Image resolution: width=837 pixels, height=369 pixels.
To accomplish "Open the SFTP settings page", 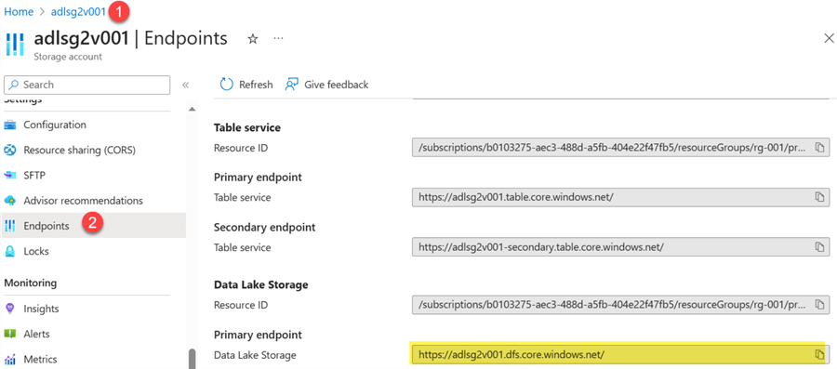I will (34, 176).
